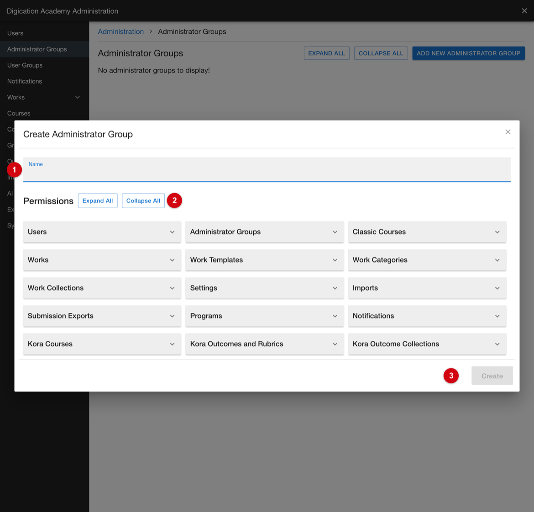Image resolution: width=534 pixels, height=512 pixels.
Task: Expand the Imports permission panel
Action: pos(427,288)
